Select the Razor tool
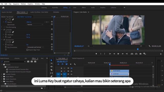164x92 pixels. [x=51, y=70]
